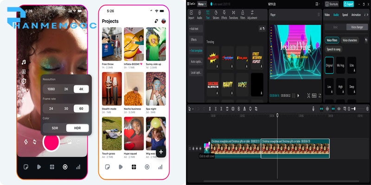Tap the music note icon on camera screen
371x185 pixels.
[24, 62]
